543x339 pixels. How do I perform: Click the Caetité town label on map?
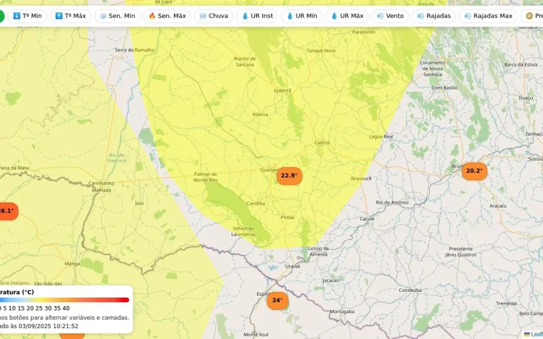(322, 143)
